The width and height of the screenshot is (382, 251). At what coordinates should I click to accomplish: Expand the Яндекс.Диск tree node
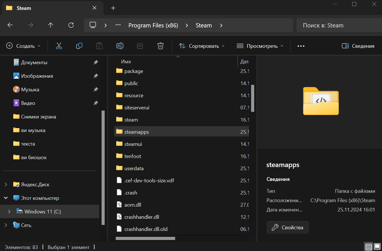point(6,184)
